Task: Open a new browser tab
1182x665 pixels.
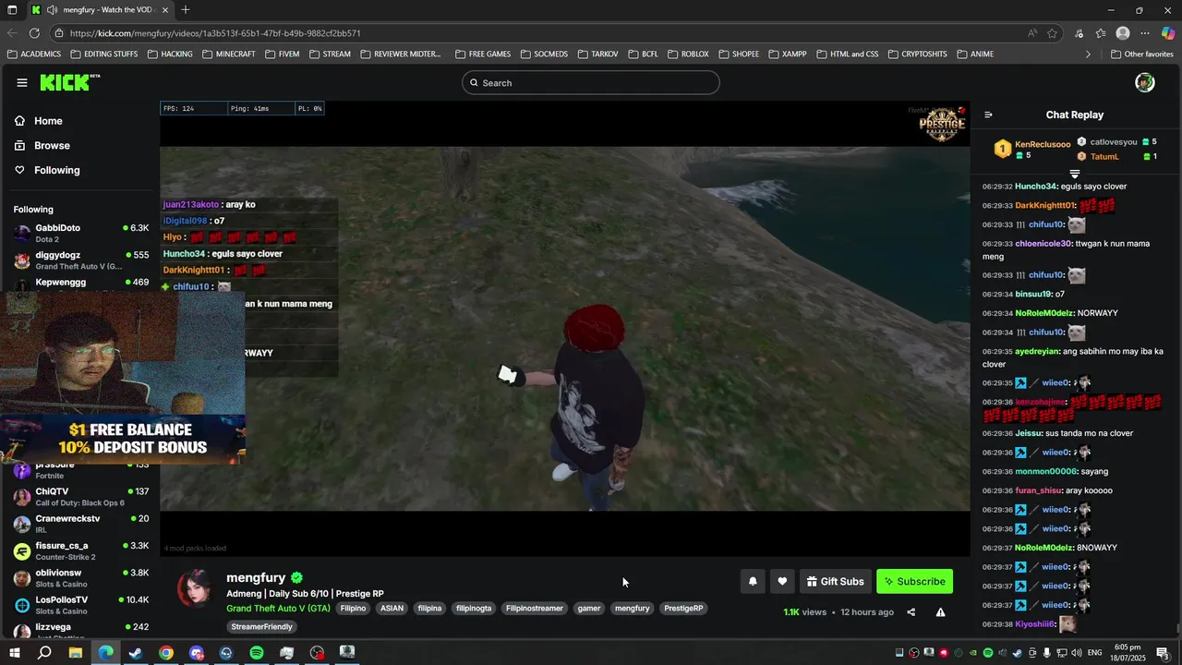Action: pyautogui.click(x=186, y=10)
